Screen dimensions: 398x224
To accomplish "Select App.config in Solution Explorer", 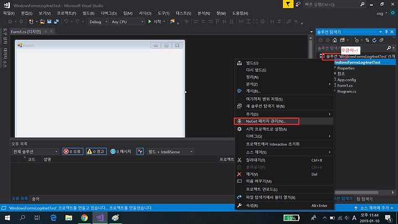I will [347, 80].
